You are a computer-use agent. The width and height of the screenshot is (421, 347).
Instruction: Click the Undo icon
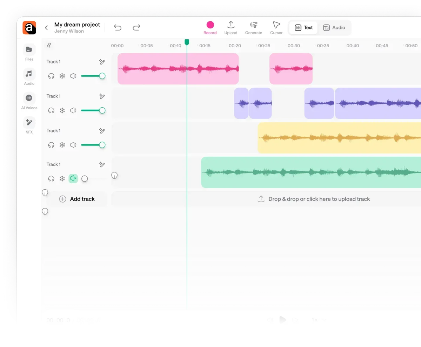tap(118, 27)
